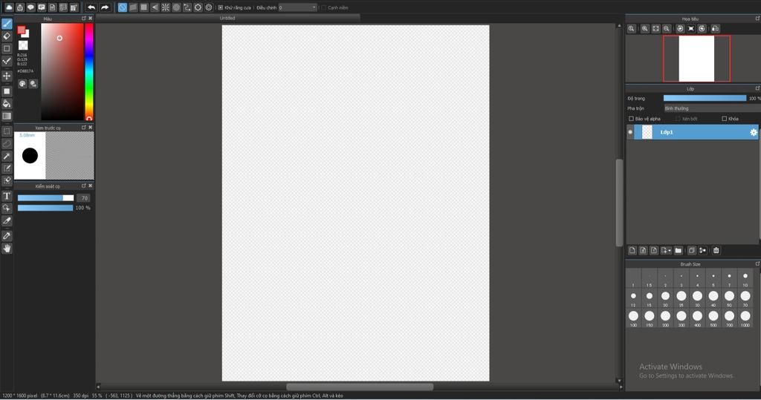This screenshot has height=400, width=761.
Task: Select the Gradient tool
Action: click(7, 117)
